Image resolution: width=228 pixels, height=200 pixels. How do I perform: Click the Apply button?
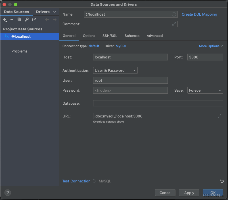[189, 193]
